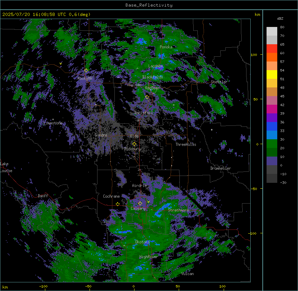298x291 pixels.
Task: Click the Vulcan label
Action: tap(188, 274)
